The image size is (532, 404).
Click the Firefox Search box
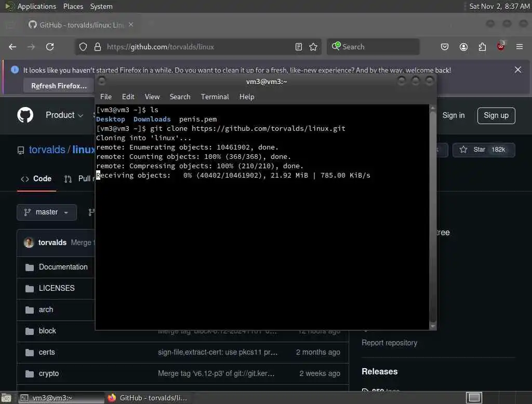[373, 47]
